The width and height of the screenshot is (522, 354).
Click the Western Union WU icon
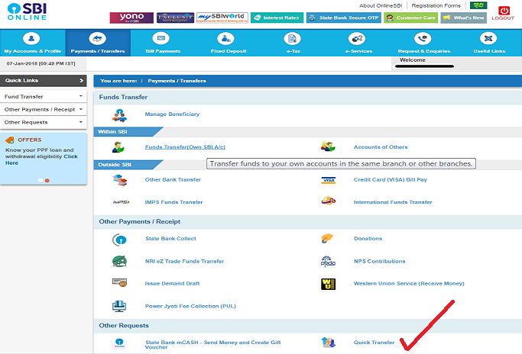[x=328, y=285]
